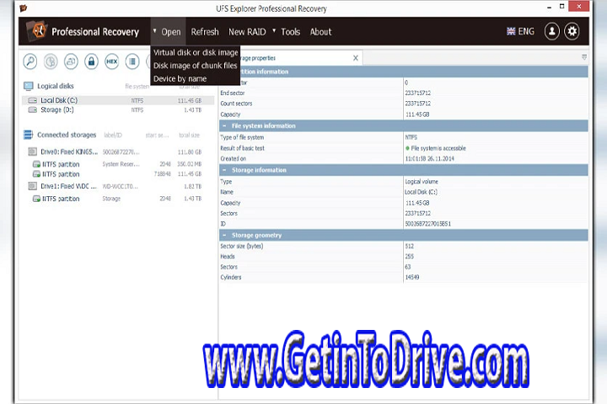
Task: Click the 'File system is accessible' value
Action: point(438,148)
